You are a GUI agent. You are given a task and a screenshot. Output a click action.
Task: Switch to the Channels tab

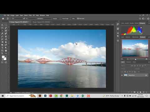click(x=129, y=62)
